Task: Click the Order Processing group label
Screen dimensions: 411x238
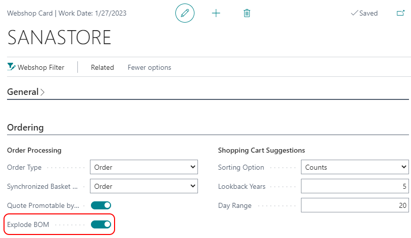Action: [34, 150]
